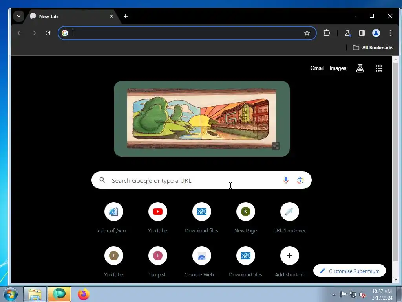
Task: Launch Firefox from taskbar
Action: coord(83,294)
